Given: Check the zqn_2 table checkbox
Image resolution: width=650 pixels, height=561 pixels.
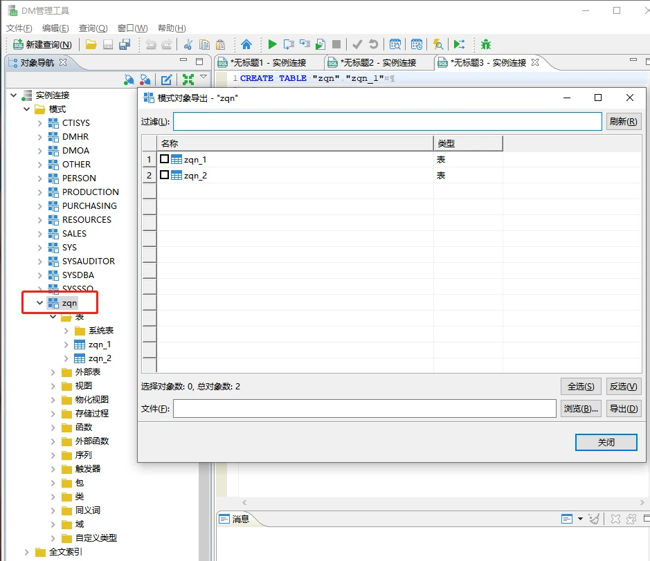Looking at the screenshot, I should (165, 175).
